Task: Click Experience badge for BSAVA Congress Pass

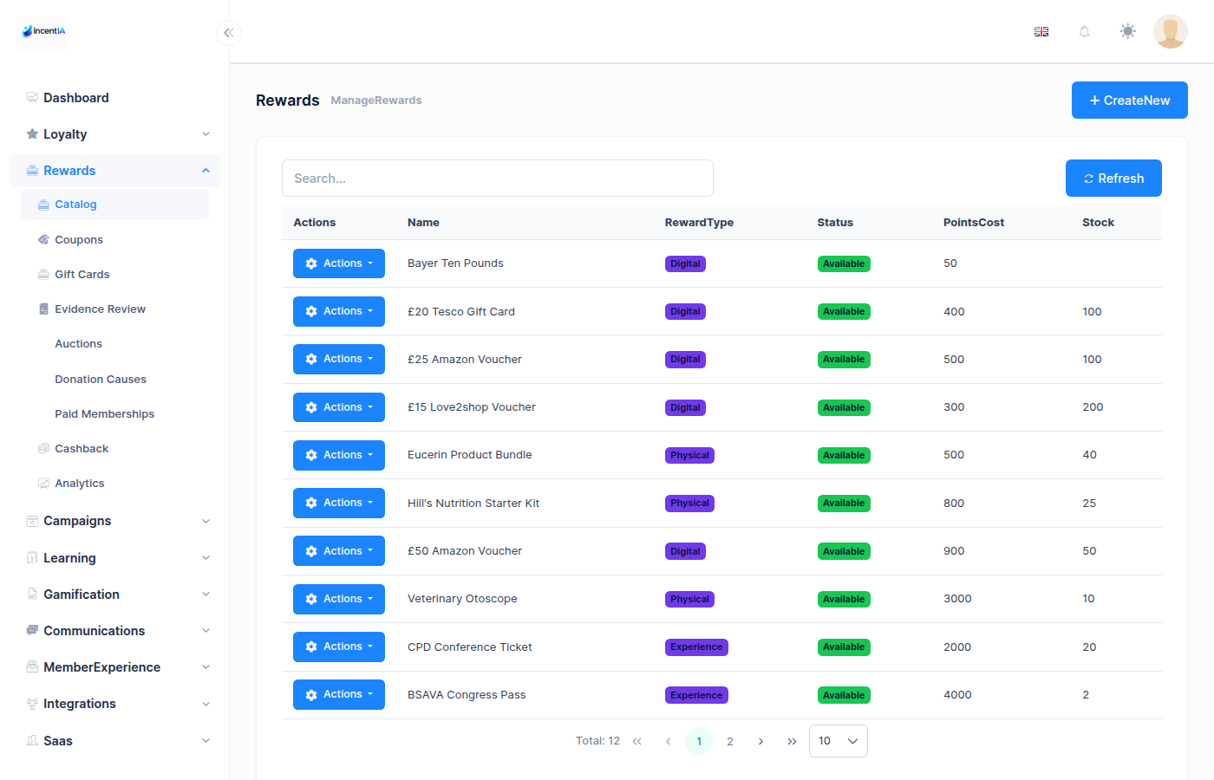Action: coord(696,695)
